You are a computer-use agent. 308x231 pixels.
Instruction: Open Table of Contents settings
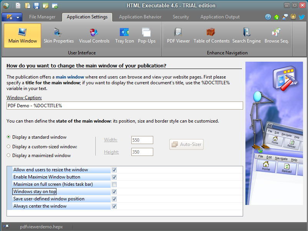tap(212, 36)
